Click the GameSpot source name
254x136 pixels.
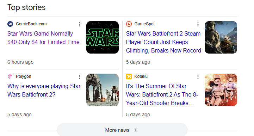pos(144,24)
